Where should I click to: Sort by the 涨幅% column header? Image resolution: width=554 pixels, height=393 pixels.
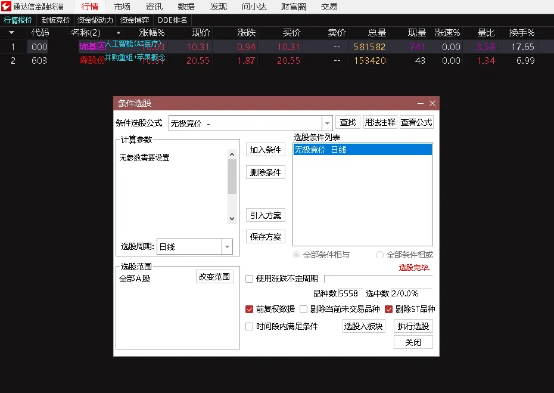151,33
